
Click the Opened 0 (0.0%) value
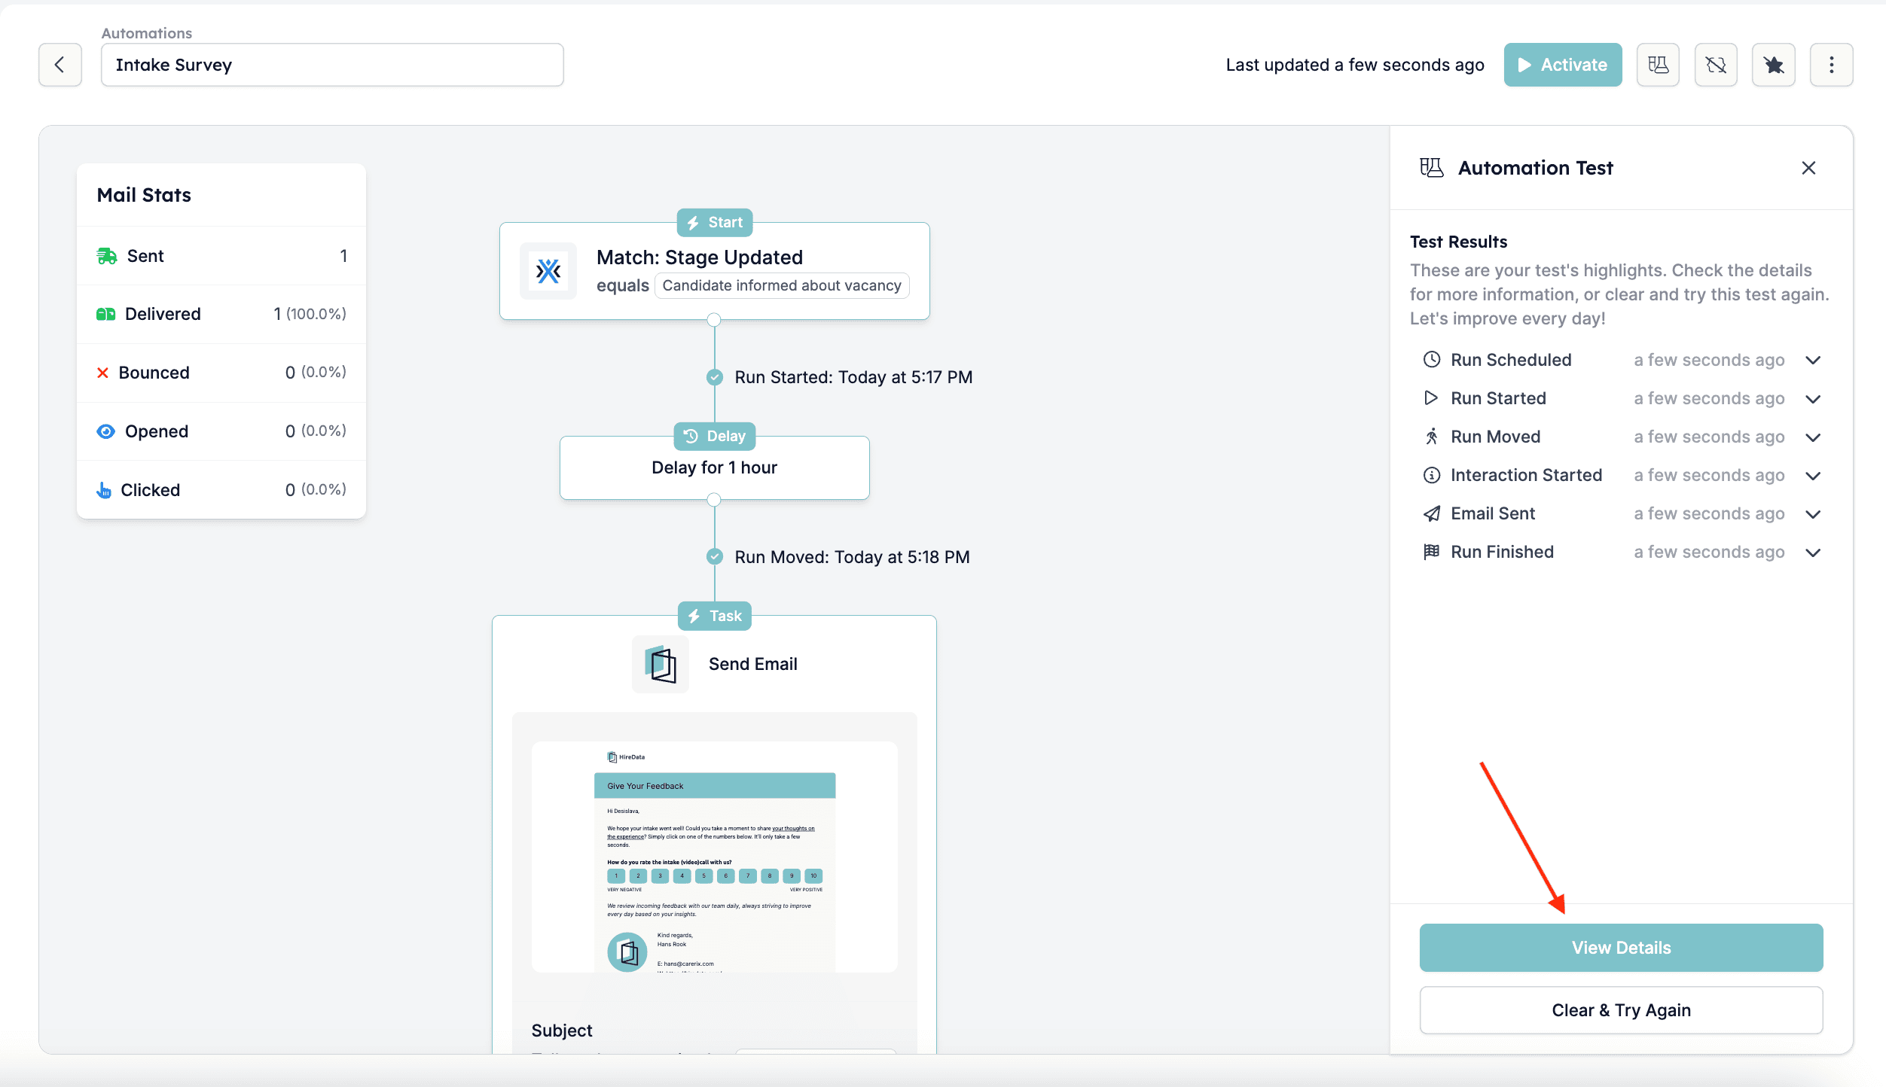click(316, 431)
